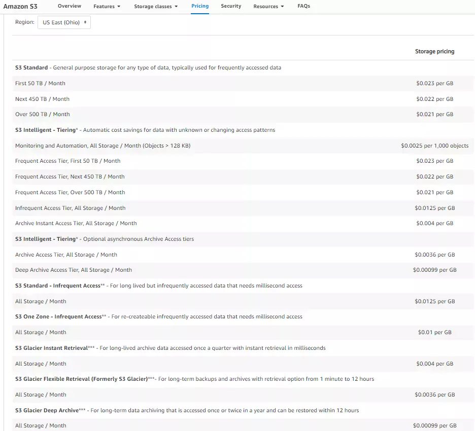
Task: Open the FAQs tab
Action: coord(303,6)
